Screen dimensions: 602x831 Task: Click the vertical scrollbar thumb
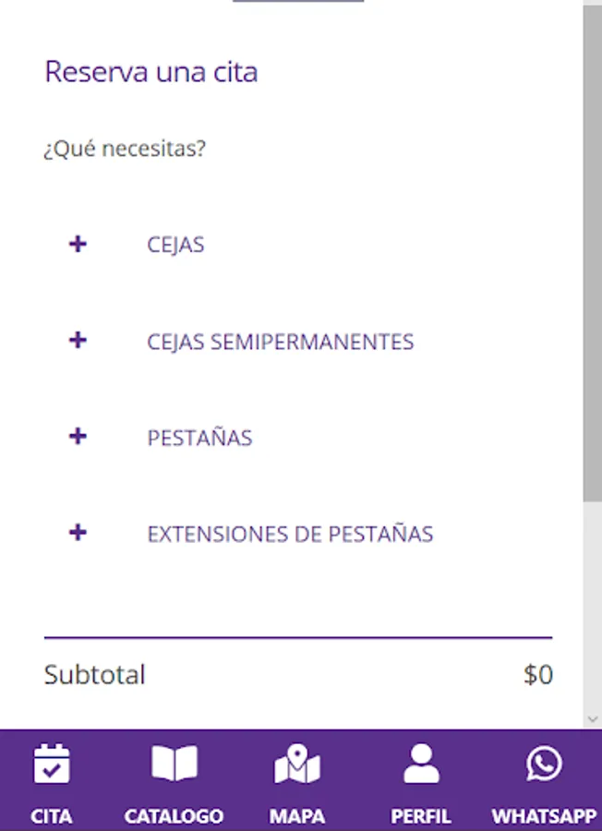coord(593,253)
